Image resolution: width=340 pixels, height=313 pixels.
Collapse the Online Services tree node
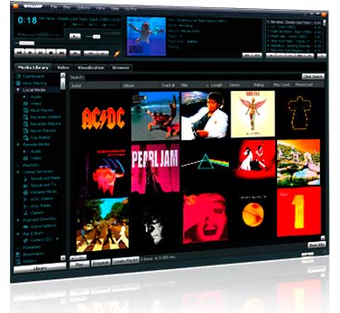click(x=18, y=171)
